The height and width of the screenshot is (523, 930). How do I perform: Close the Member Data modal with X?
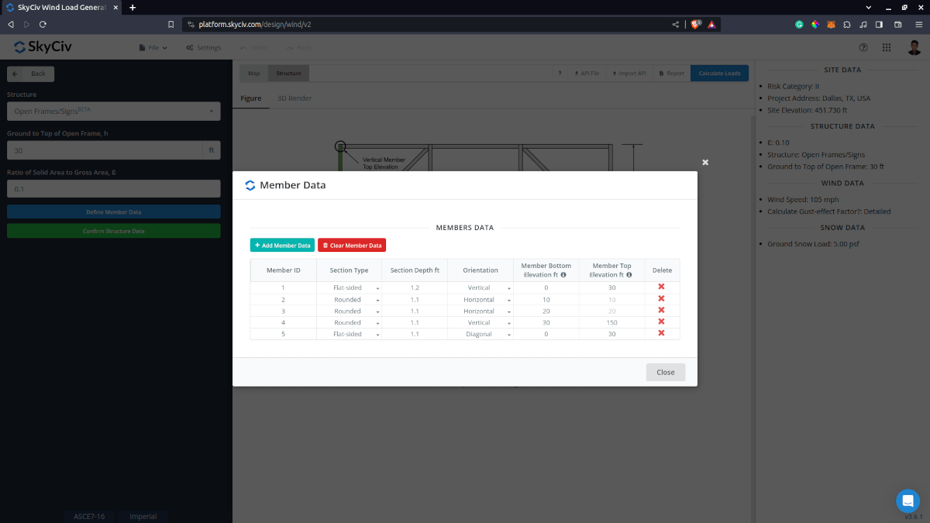point(705,162)
